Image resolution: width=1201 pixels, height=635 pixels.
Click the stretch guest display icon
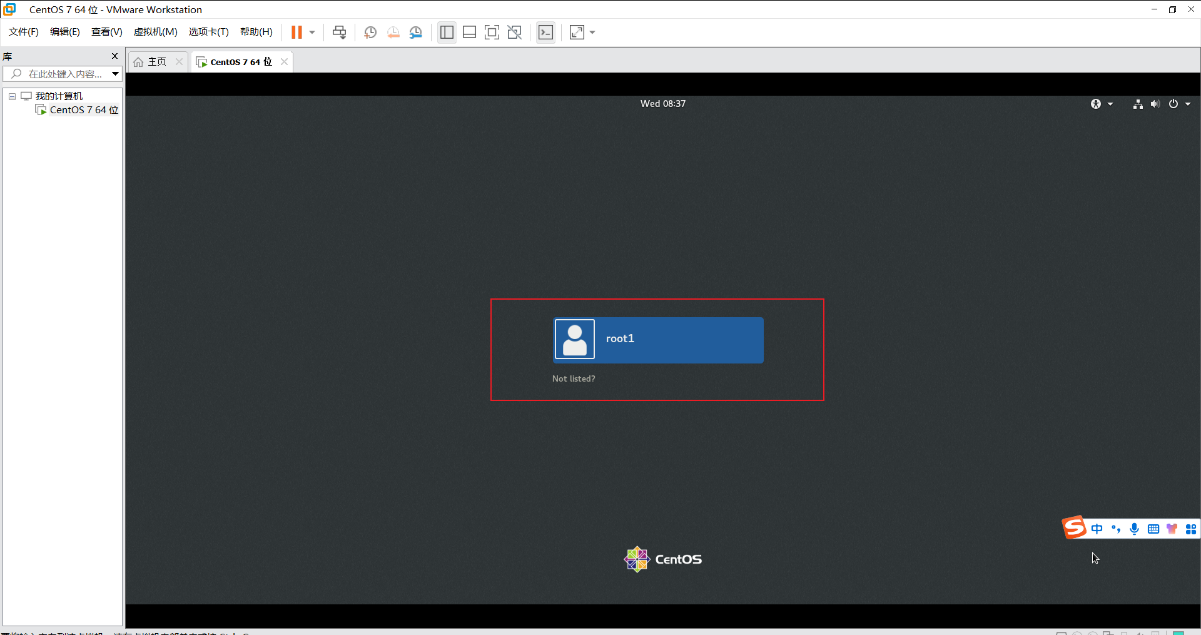coord(577,32)
